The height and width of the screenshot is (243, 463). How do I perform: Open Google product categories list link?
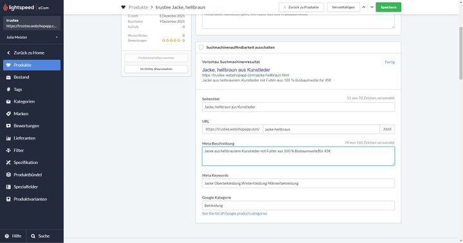point(235,213)
